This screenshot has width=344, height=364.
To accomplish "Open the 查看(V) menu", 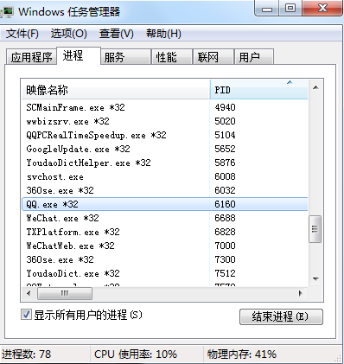I will pyautogui.click(x=117, y=34).
